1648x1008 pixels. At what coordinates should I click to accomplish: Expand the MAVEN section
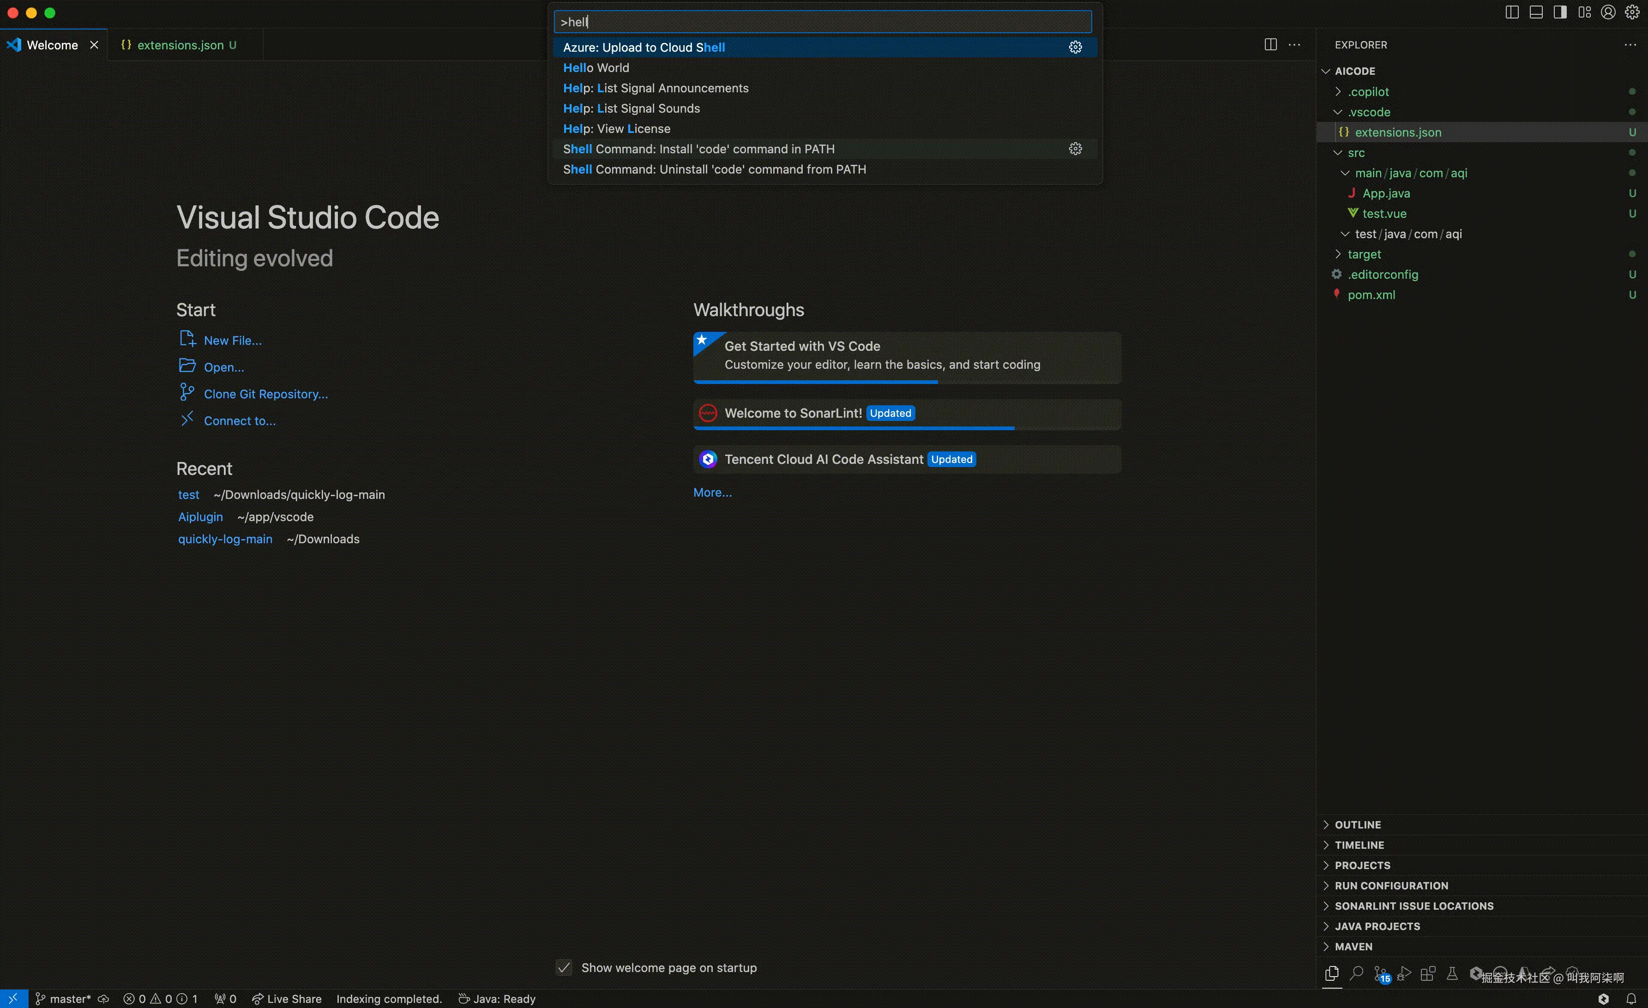[1353, 947]
